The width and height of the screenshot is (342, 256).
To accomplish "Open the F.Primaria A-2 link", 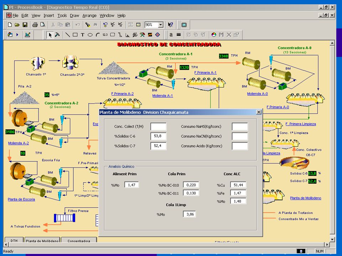I will tap(122, 94).
